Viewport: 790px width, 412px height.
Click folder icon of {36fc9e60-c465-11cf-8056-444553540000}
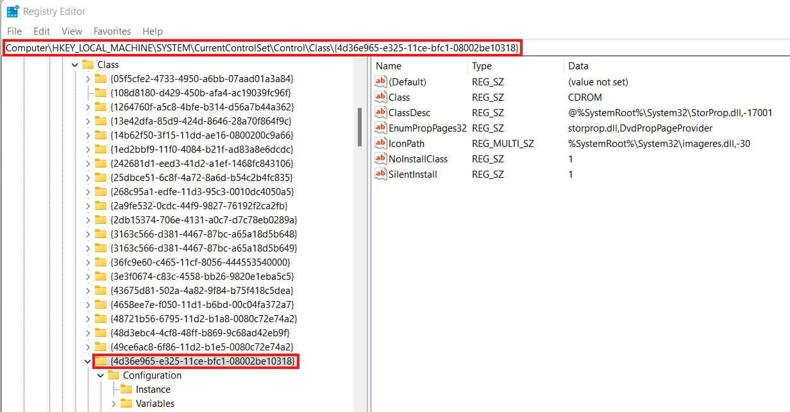101,262
